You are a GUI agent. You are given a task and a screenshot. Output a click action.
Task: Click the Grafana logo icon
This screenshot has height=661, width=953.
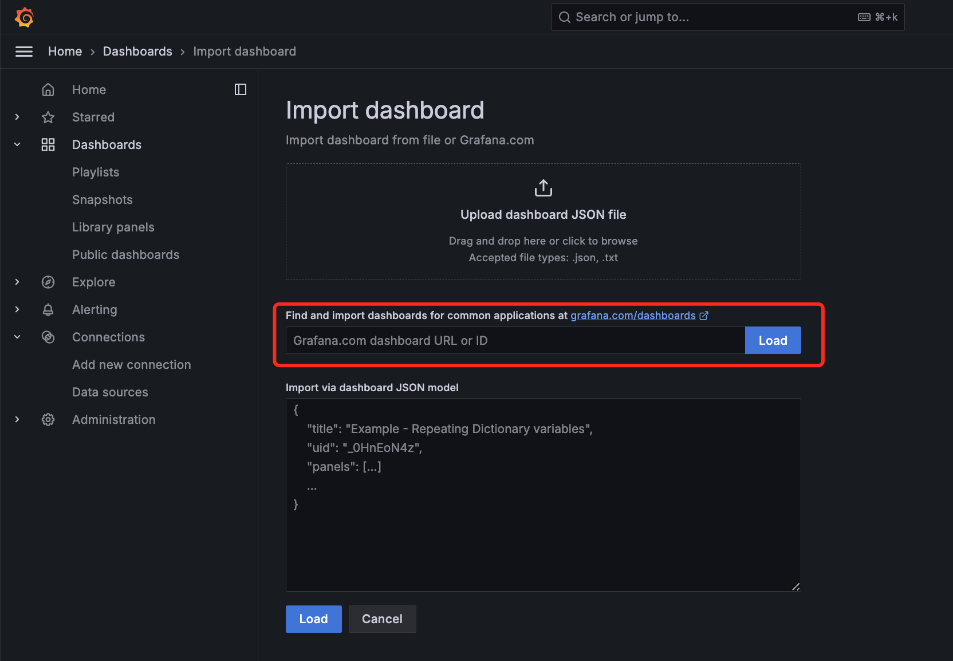(24, 17)
